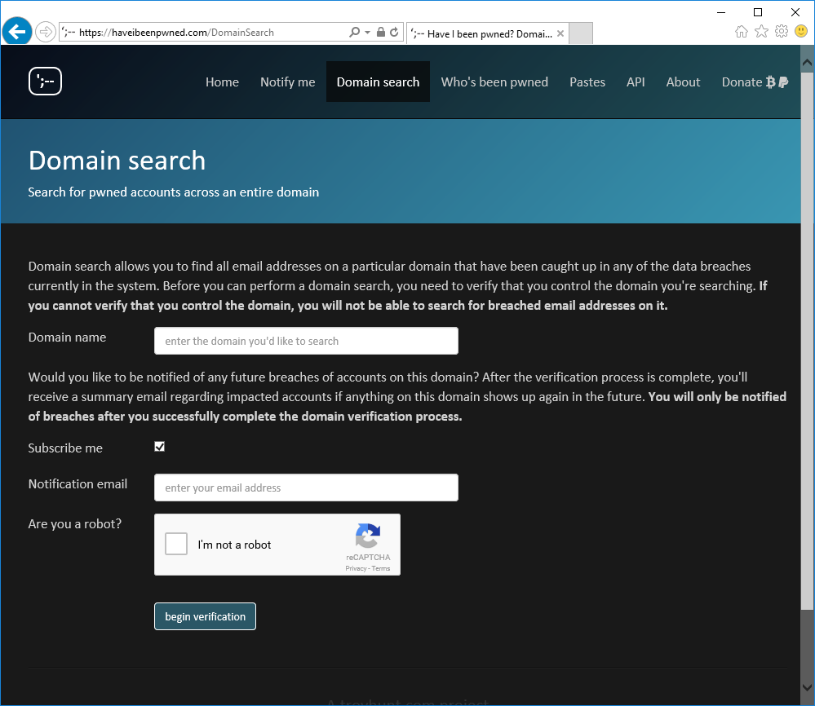Go to Home in site navigation

click(222, 82)
